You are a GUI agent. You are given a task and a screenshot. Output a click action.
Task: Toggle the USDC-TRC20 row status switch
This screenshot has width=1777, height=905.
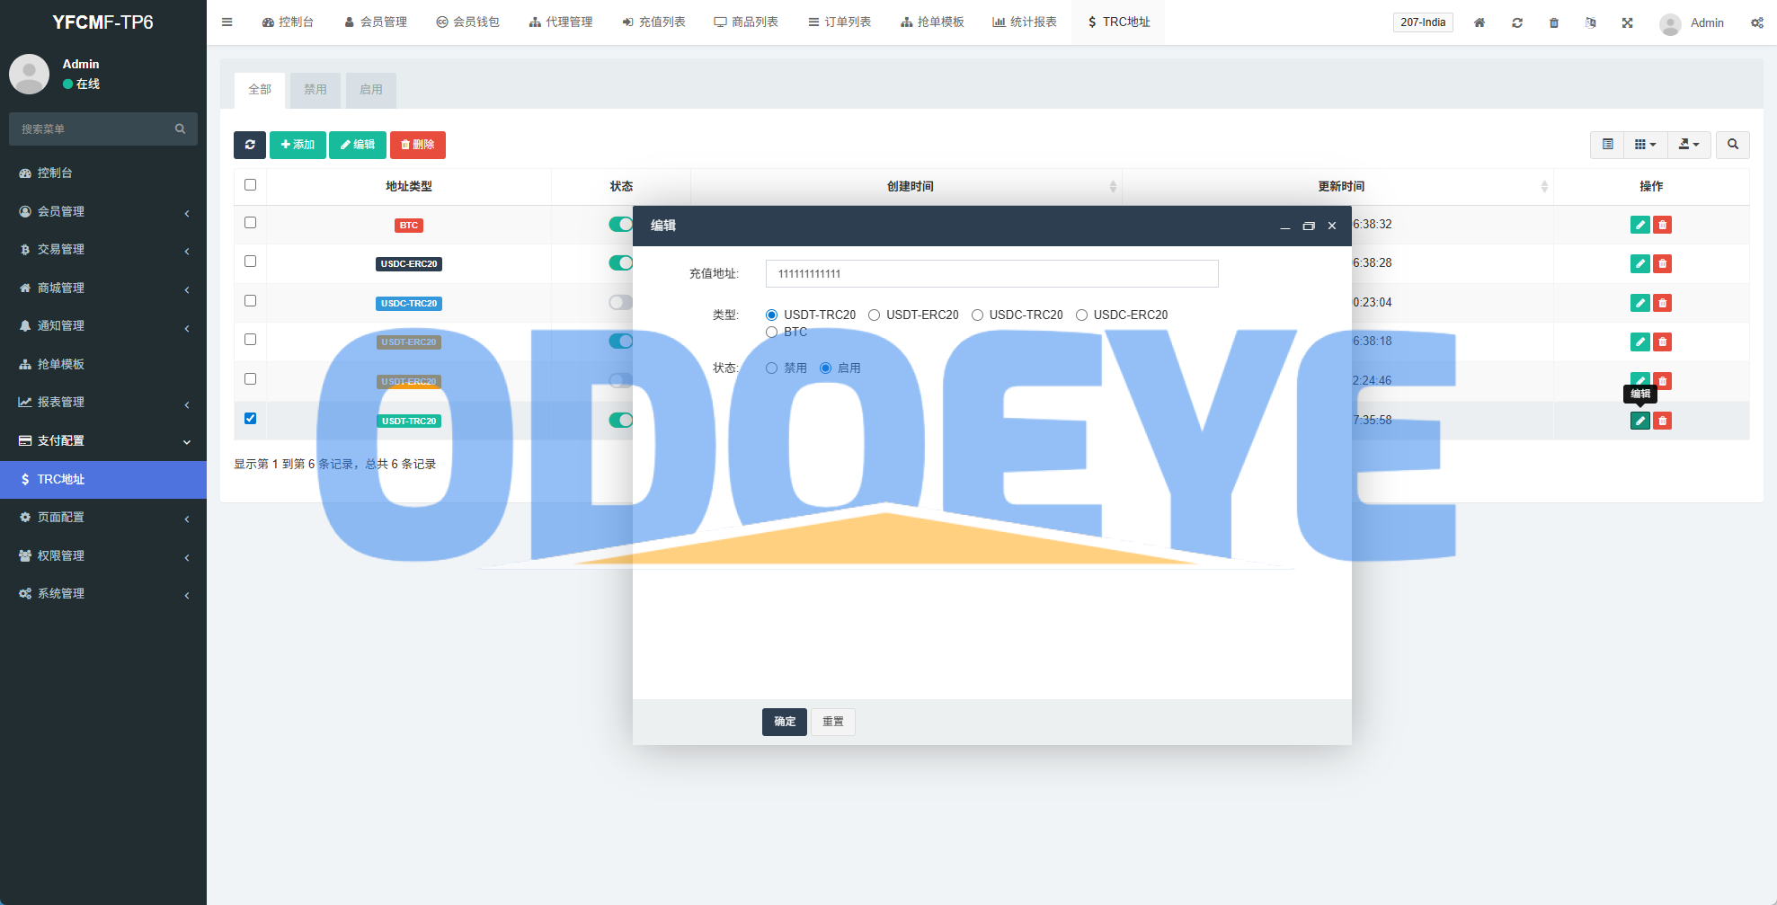(619, 303)
